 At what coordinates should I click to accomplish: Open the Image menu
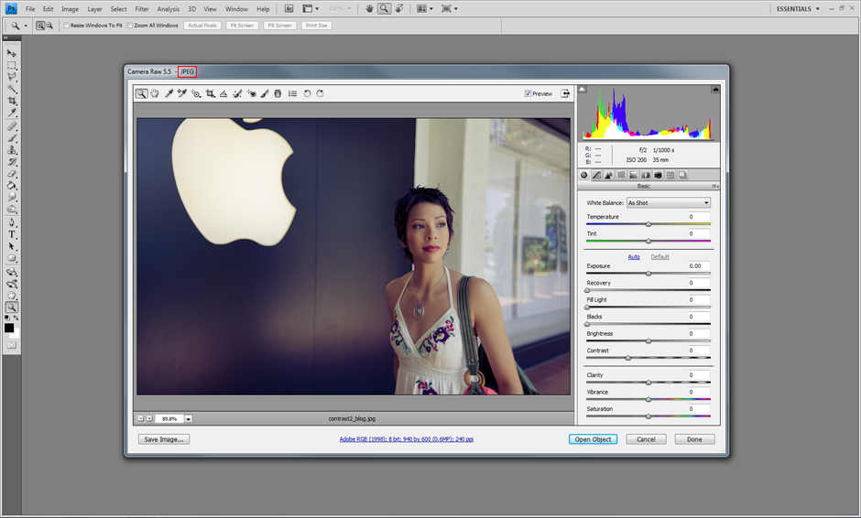(70, 9)
